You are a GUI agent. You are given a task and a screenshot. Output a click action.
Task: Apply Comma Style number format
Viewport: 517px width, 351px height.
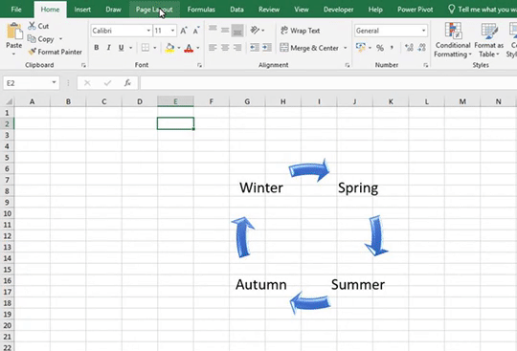click(392, 48)
